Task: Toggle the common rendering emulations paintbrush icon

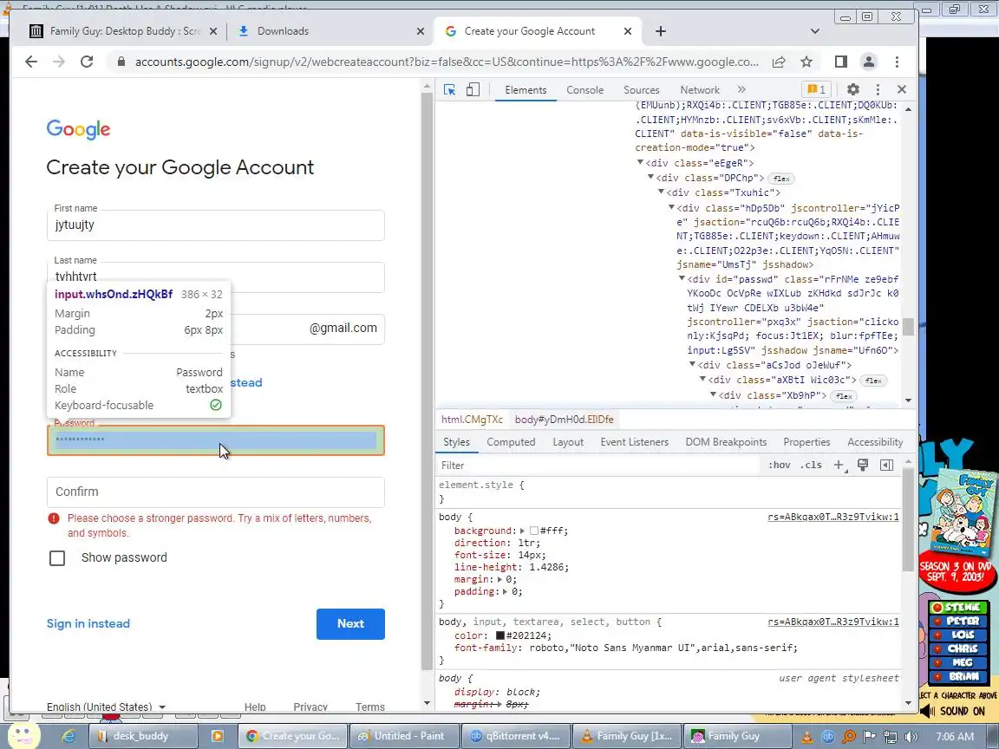Action: pos(863,466)
